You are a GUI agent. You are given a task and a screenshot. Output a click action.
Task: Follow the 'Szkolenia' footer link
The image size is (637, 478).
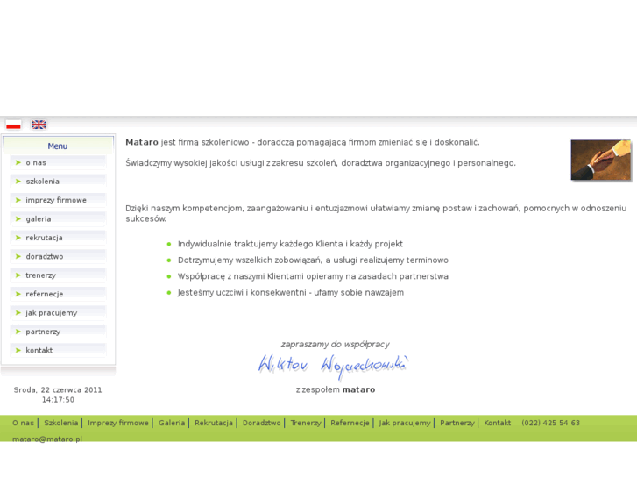[61, 423]
